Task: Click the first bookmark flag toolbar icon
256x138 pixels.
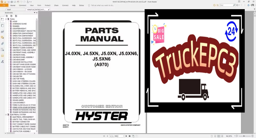Action: (7, 16)
